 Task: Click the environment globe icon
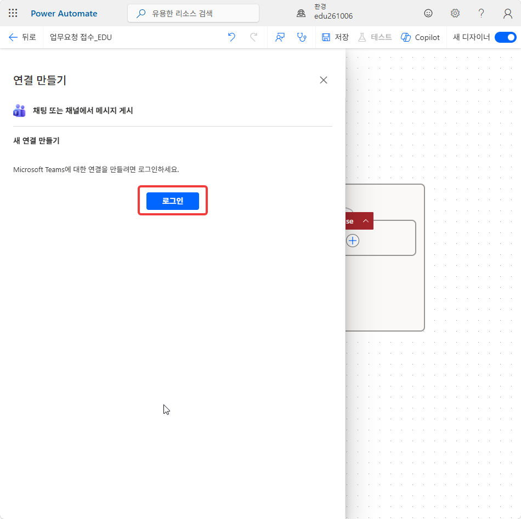coord(301,13)
